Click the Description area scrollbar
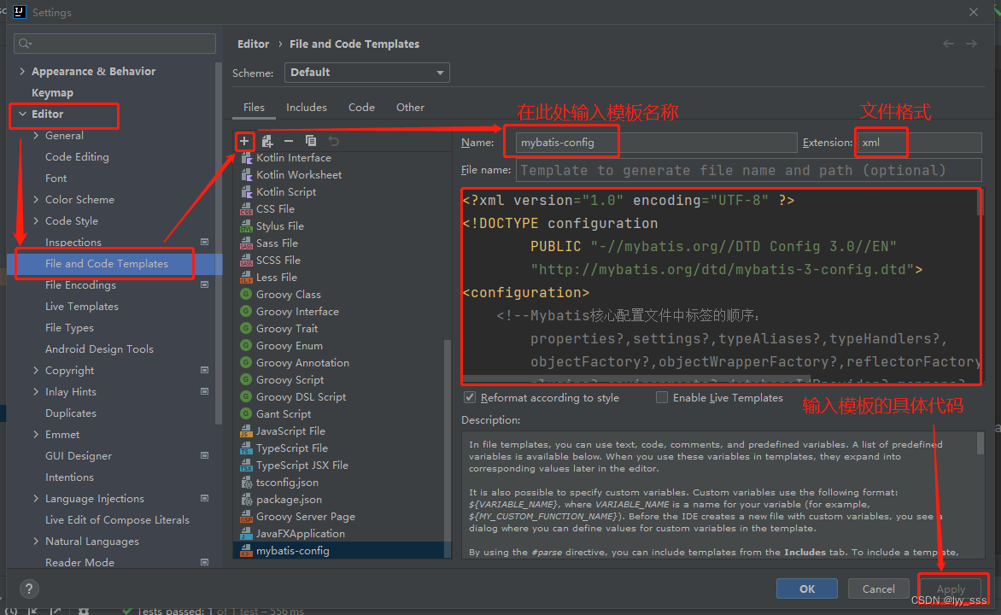This screenshot has height=615, width=1001. pyautogui.click(x=981, y=442)
